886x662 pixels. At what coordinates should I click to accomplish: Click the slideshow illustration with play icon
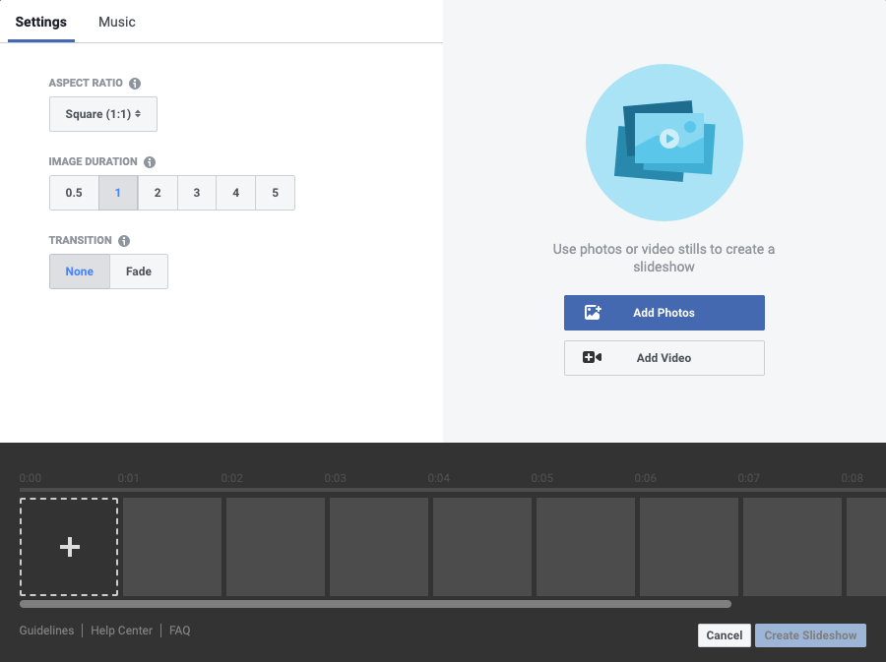coord(664,143)
